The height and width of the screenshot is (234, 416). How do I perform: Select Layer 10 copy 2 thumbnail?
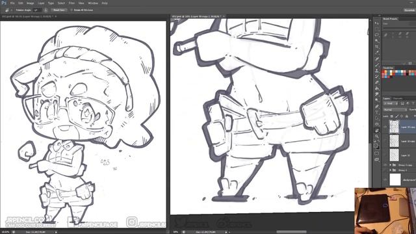pos(395,127)
